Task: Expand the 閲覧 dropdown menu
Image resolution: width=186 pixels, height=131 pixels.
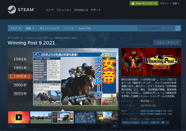Action: click(30, 28)
